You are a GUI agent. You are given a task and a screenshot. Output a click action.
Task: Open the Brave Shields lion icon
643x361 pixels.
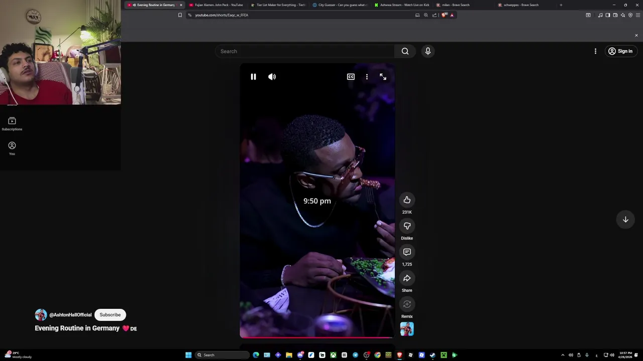[444, 15]
